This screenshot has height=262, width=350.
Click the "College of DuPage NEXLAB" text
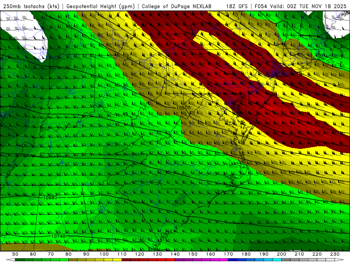[176, 6]
